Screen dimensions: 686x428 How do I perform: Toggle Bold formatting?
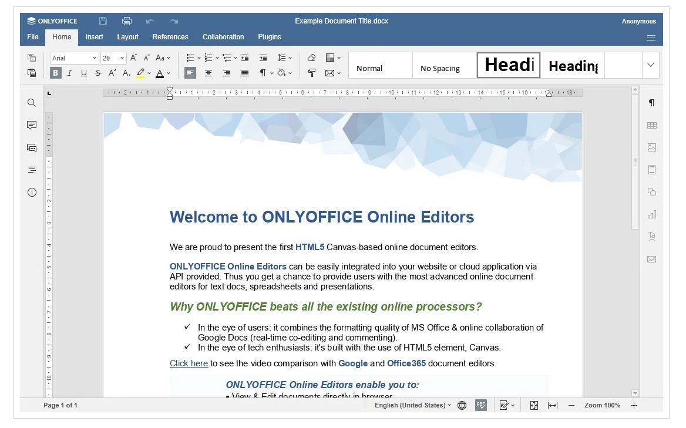point(55,73)
